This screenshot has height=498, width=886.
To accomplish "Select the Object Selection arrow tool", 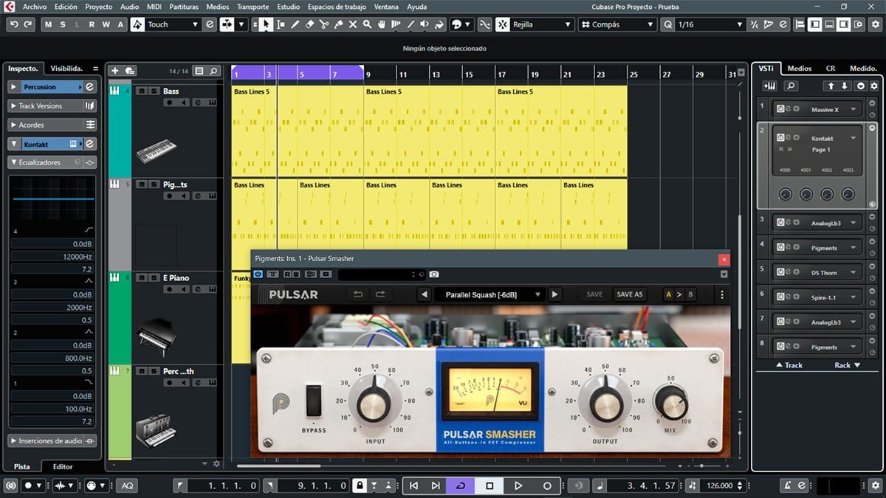I will (x=267, y=24).
